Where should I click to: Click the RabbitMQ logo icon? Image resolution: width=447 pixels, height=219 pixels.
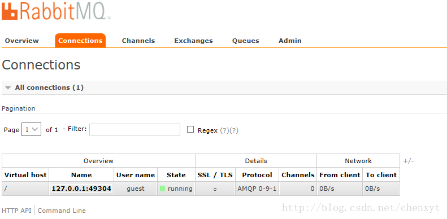[x=10, y=12]
